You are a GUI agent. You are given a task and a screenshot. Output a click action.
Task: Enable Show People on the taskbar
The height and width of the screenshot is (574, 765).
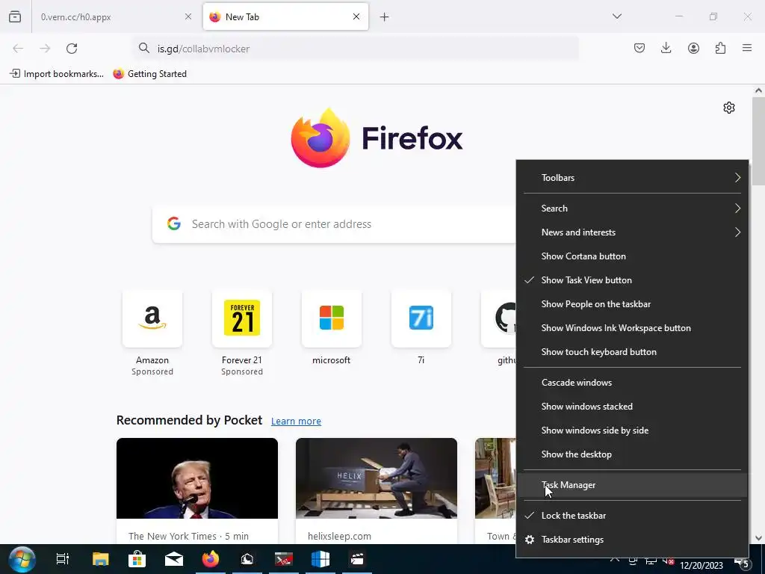click(x=632, y=304)
